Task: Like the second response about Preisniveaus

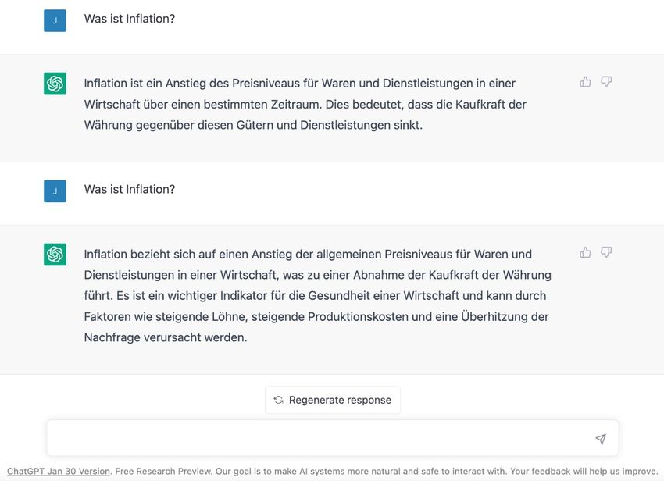Action: tap(585, 252)
